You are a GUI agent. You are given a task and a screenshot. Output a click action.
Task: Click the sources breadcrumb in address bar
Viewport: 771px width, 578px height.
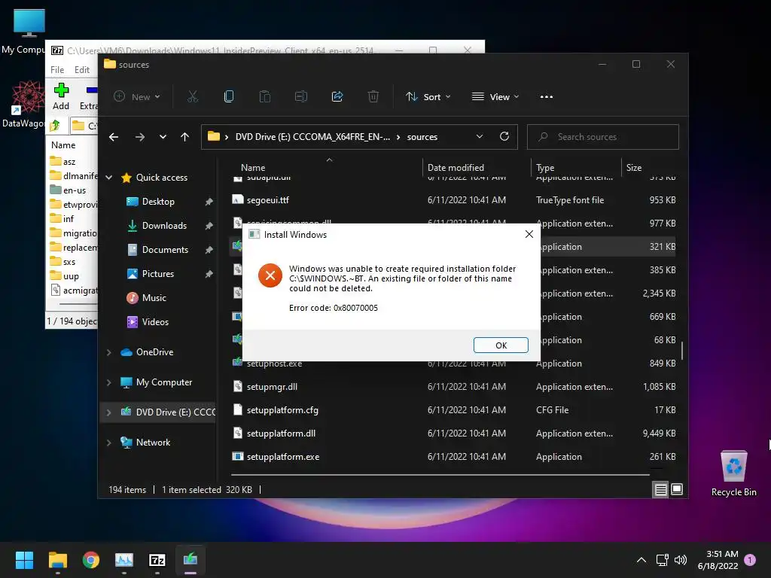click(x=422, y=137)
